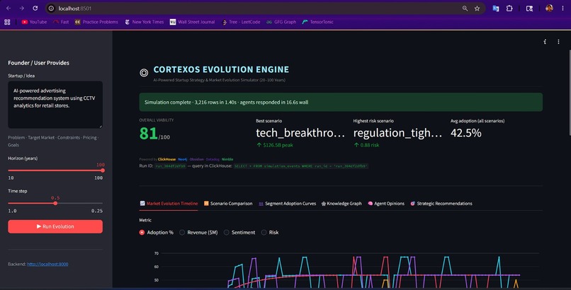Click the Streamlit running status icon
This screenshot has height=290, width=571.
[x=545, y=42]
